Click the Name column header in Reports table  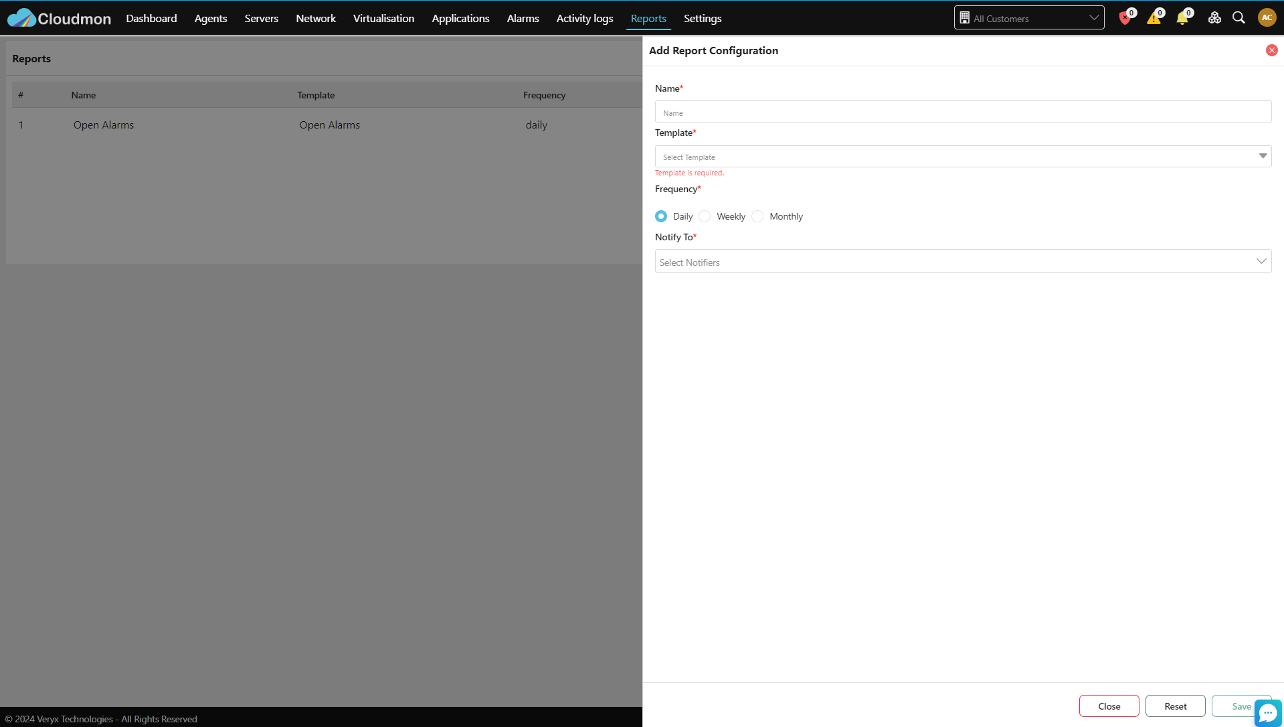[x=84, y=95]
